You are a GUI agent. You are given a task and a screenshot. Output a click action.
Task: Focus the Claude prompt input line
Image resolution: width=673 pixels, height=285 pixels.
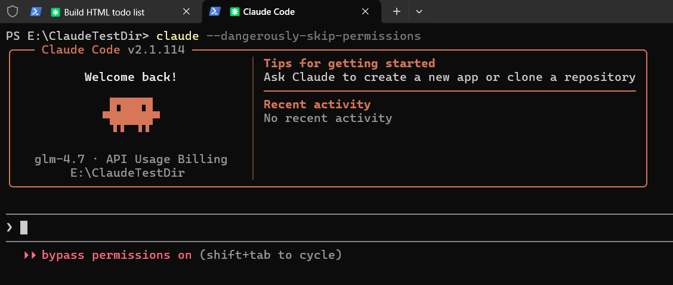click(298, 227)
